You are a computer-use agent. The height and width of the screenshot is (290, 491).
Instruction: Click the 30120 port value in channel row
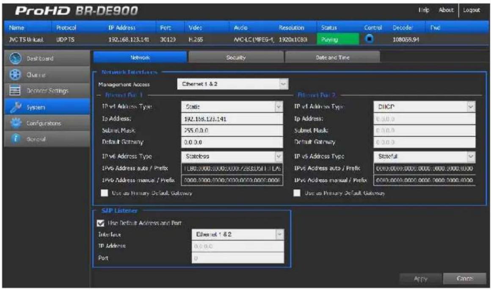(x=168, y=39)
